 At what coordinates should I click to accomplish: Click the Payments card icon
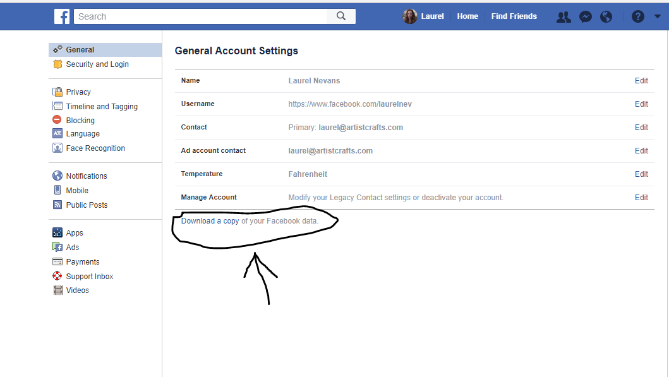click(x=57, y=261)
